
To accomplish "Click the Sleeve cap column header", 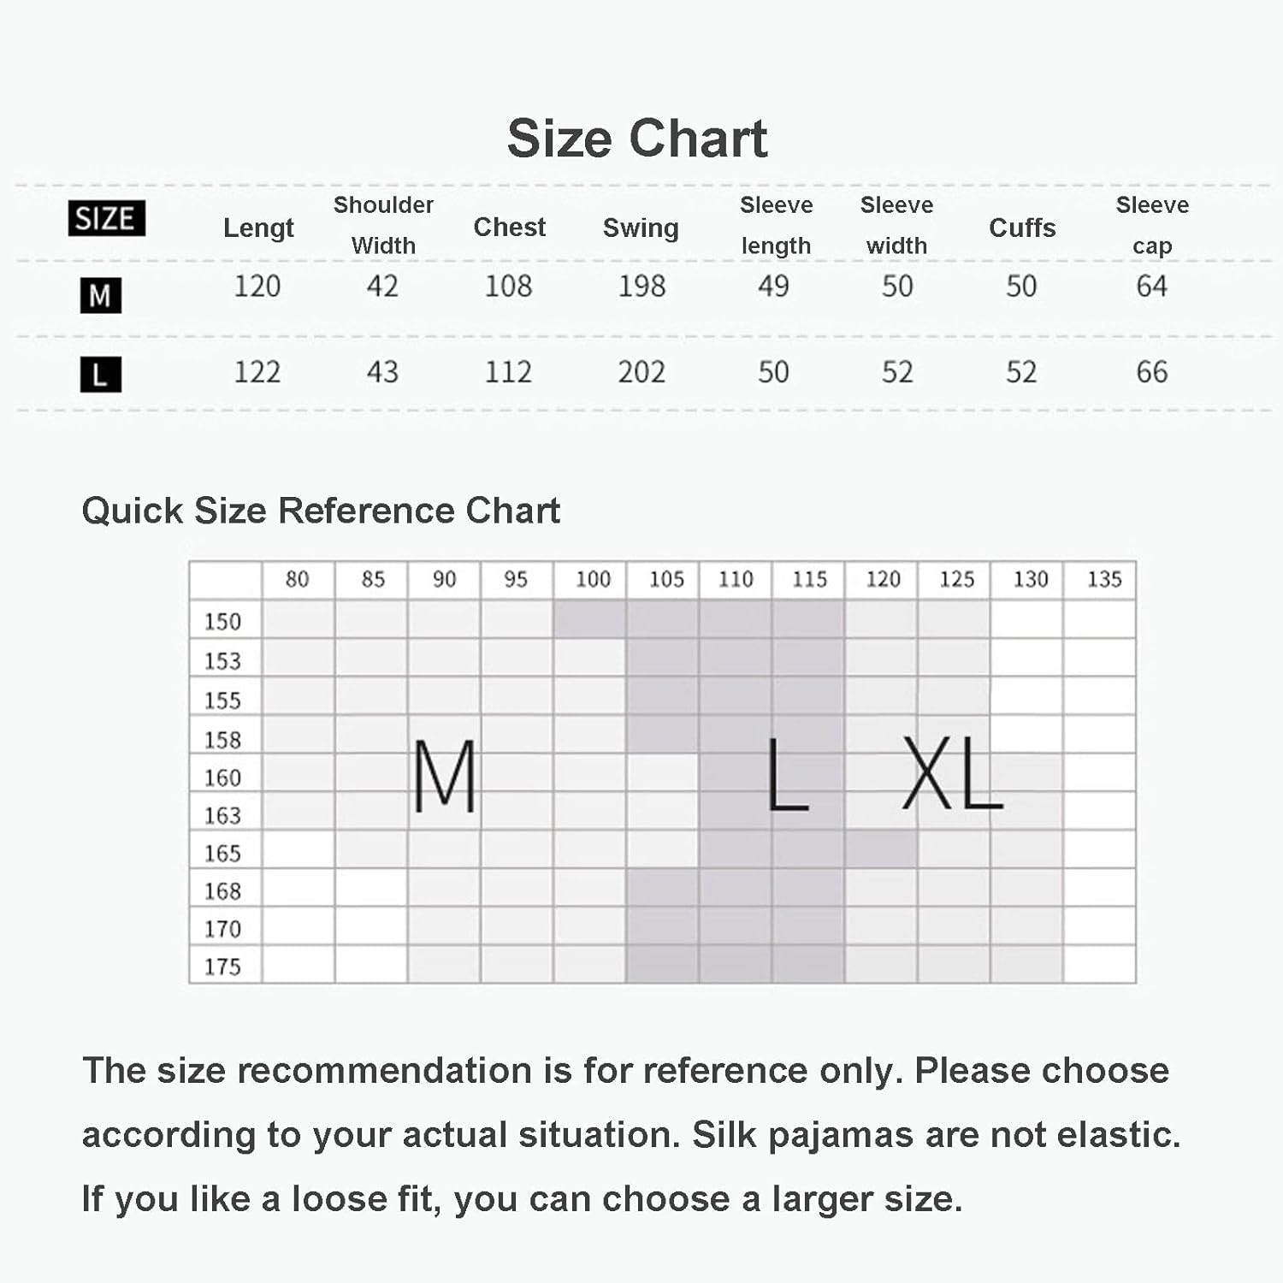I will pos(1152,225).
